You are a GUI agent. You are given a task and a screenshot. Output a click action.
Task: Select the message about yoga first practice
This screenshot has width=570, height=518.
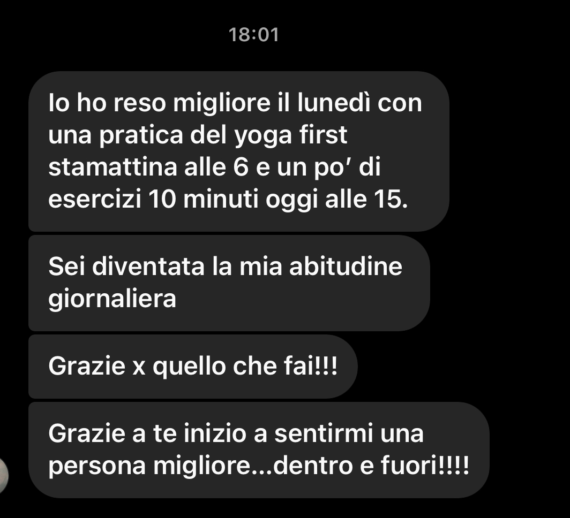pos(239,151)
